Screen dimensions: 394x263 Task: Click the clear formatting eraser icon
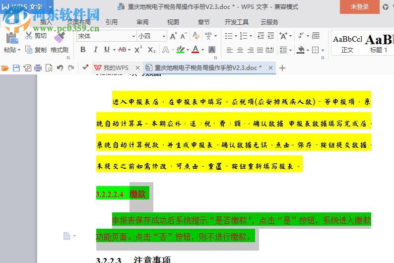pos(196,36)
